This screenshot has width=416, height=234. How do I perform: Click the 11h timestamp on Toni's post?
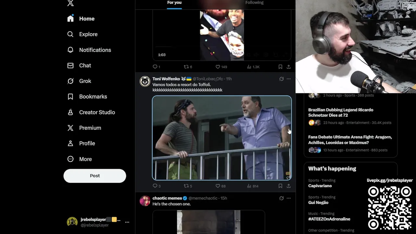(229, 79)
